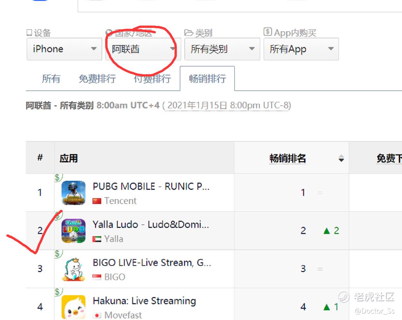Expand the 所有App in-app purchase dropdown
The image size is (402, 320).
coord(301,49)
